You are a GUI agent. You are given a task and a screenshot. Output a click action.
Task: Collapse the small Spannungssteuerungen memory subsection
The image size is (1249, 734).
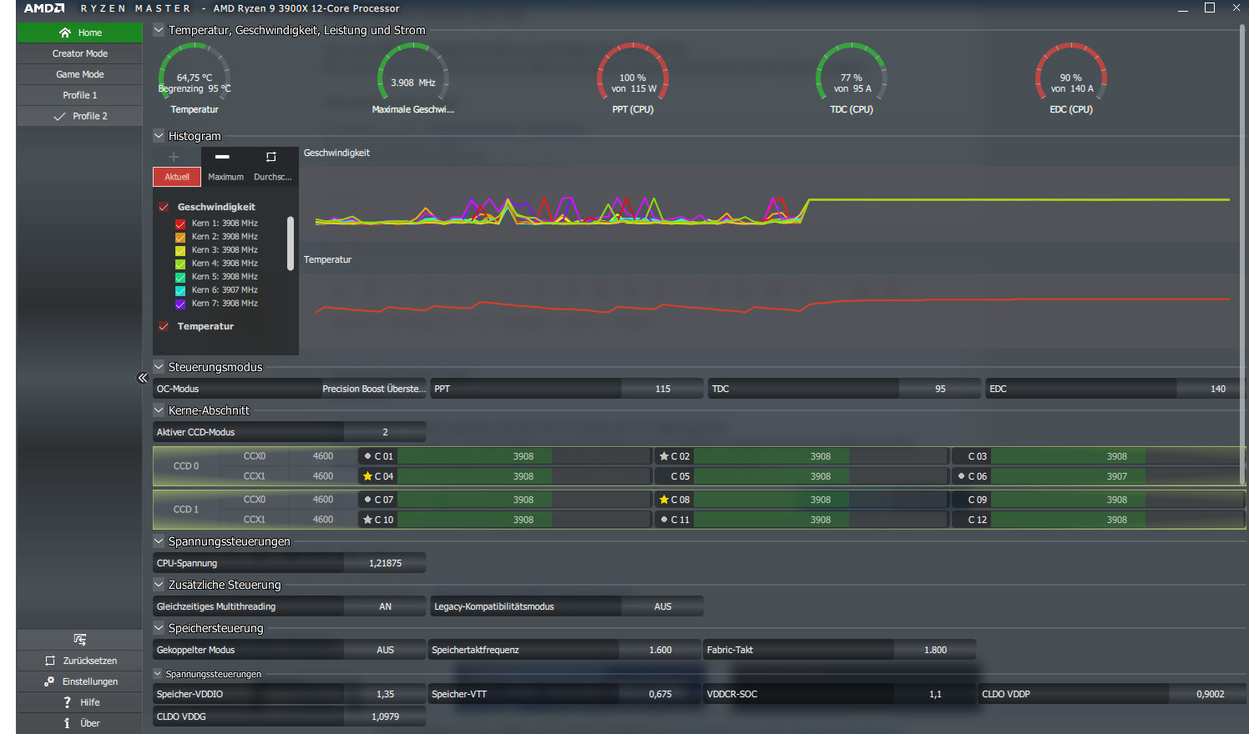click(158, 673)
